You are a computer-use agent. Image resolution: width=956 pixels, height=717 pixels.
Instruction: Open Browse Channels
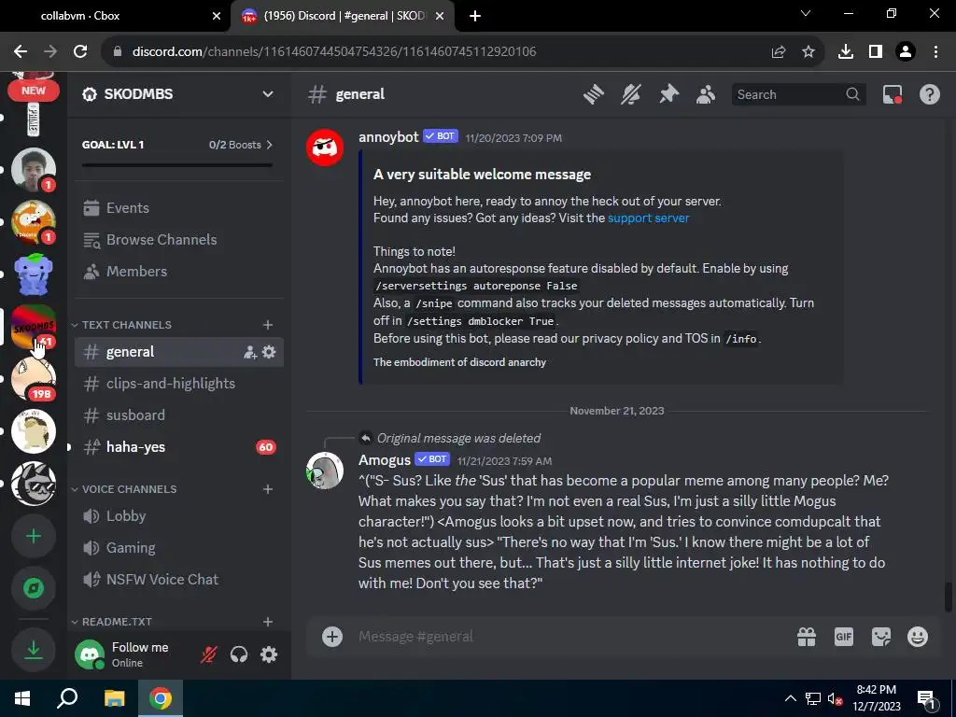(178, 240)
